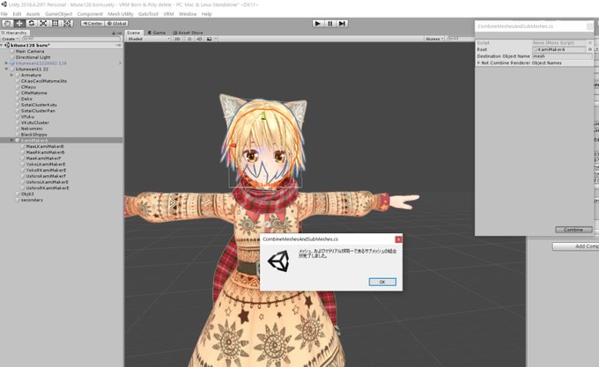Image resolution: width=599 pixels, height=367 pixels.
Task: Start Play mode with the Play button
Action: (317, 23)
